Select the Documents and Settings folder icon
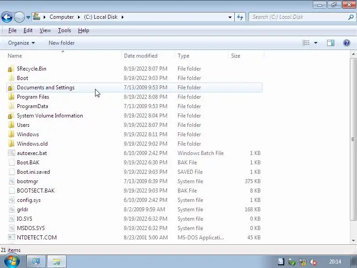The width and height of the screenshot is (357, 268). (11, 88)
